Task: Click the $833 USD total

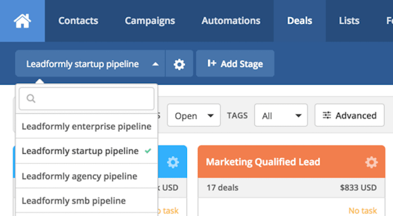Action: (358, 188)
